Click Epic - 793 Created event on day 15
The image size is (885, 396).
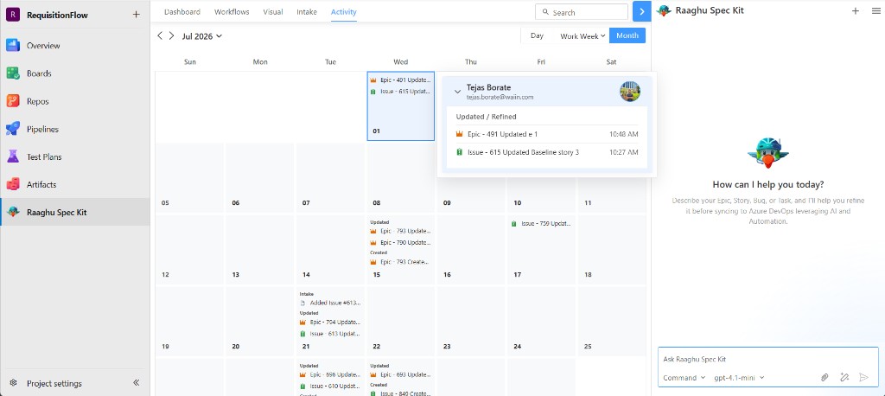pos(401,262)
